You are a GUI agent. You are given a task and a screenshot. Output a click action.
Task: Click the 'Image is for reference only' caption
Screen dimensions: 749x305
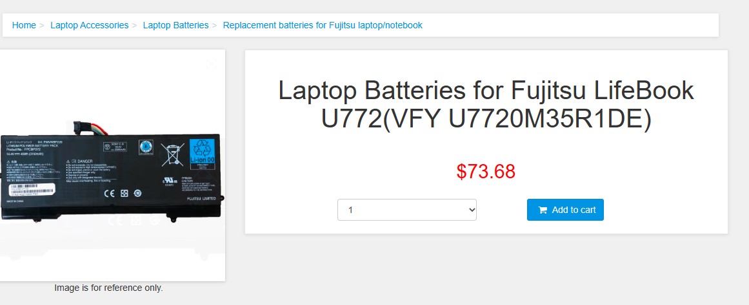click(x=108, y=288)
